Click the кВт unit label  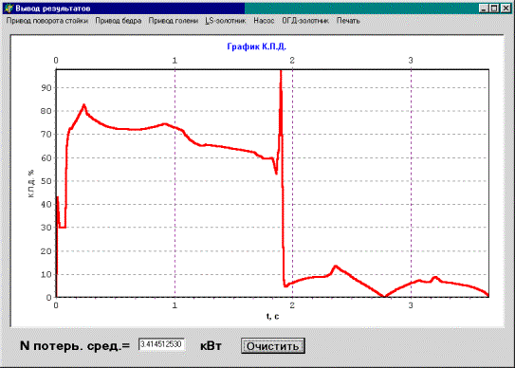coord(211,346)
